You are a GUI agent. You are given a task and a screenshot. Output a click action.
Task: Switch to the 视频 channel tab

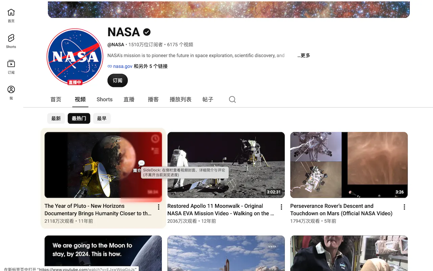(x=80, y=99)
